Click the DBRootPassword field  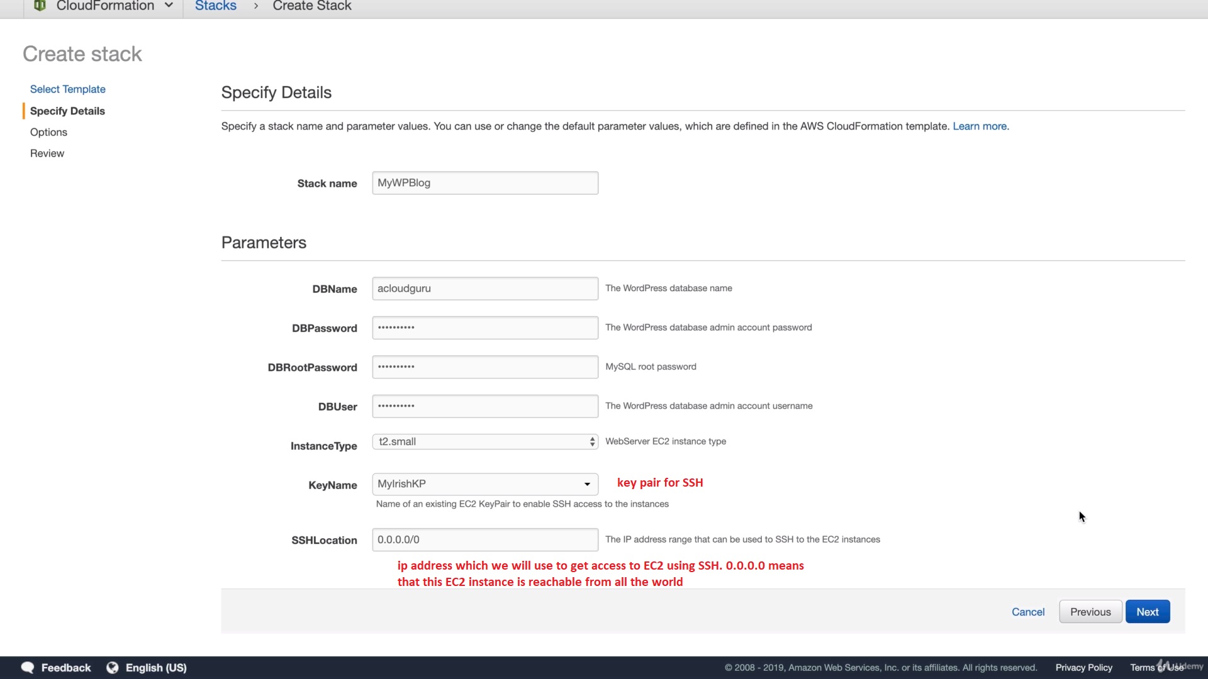tap(484, 367)
